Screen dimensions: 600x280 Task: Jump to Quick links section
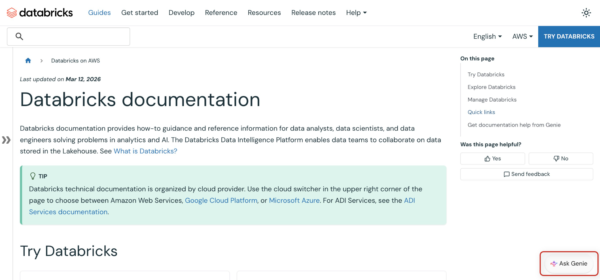point(481,112)
